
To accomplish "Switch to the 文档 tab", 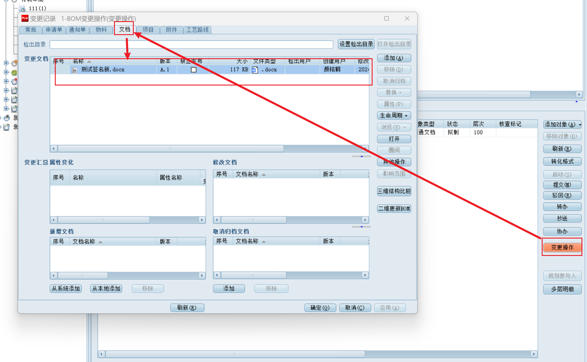I will click(124, 29).
